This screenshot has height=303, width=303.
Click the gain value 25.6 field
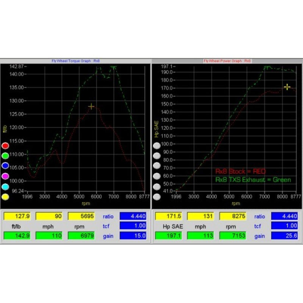click(284, 236)
